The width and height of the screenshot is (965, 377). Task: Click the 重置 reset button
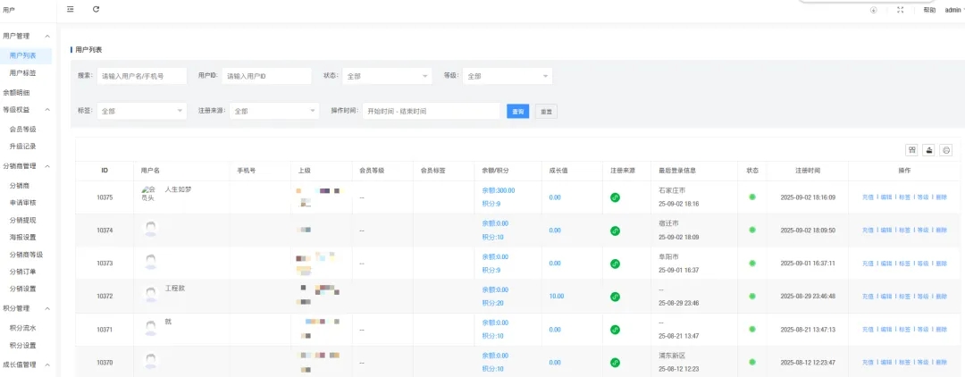tap(546, 112)
